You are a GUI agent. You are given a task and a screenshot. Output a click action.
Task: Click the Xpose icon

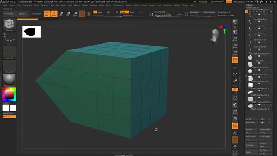click(x=235, y=153)
